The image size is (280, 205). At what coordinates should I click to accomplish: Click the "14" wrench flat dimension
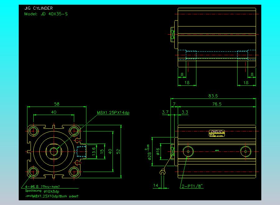pyautogui.click(x=156, y=185)
